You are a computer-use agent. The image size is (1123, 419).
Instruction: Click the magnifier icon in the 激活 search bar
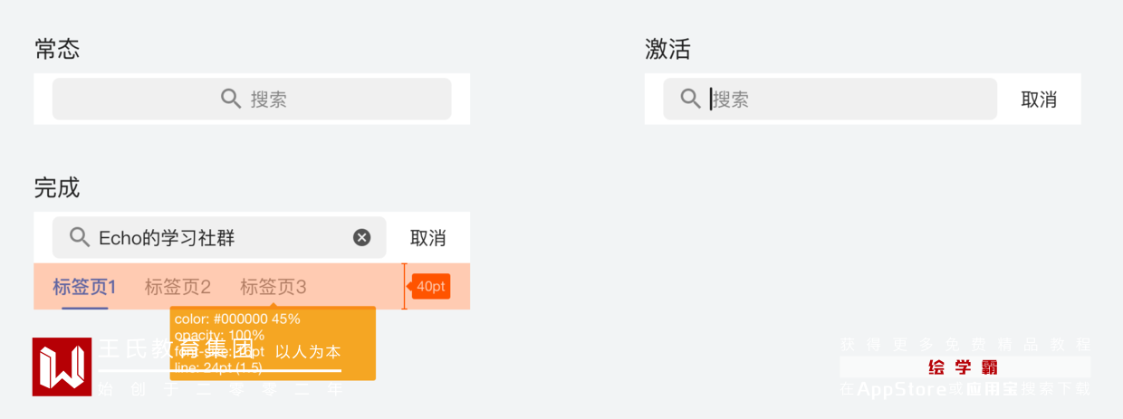click(690, 99)
